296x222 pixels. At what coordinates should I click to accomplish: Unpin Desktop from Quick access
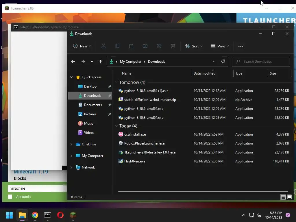(x=110, y=86)
